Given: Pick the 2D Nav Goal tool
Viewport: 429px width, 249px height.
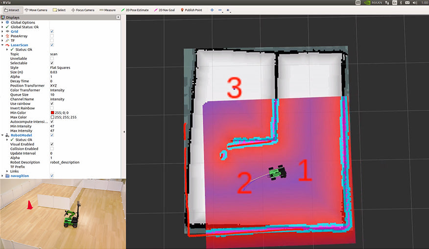Looking at the screenshot, I should 165,10.
